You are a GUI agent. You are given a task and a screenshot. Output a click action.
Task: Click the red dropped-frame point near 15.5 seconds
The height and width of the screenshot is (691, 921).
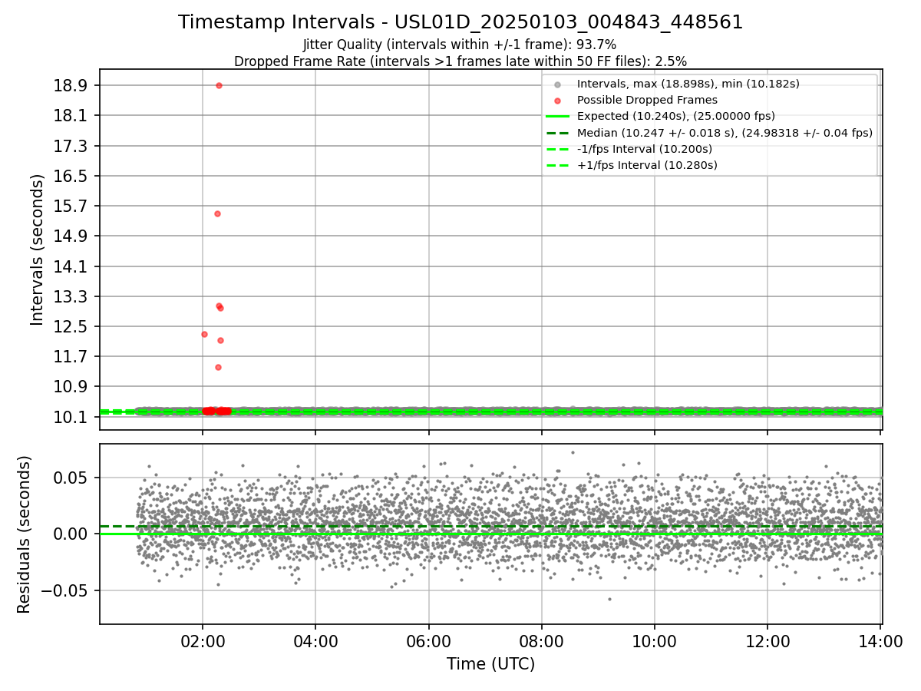217,213
